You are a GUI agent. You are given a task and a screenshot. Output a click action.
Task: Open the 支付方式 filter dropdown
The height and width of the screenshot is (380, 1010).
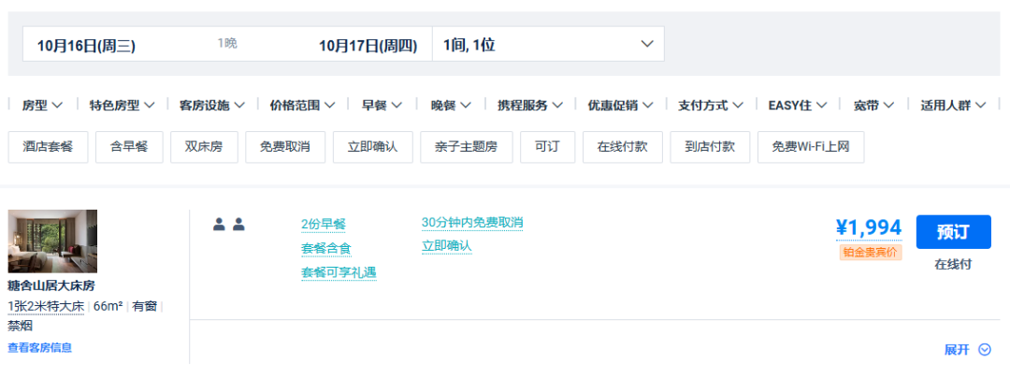click(x=711, y=105)
